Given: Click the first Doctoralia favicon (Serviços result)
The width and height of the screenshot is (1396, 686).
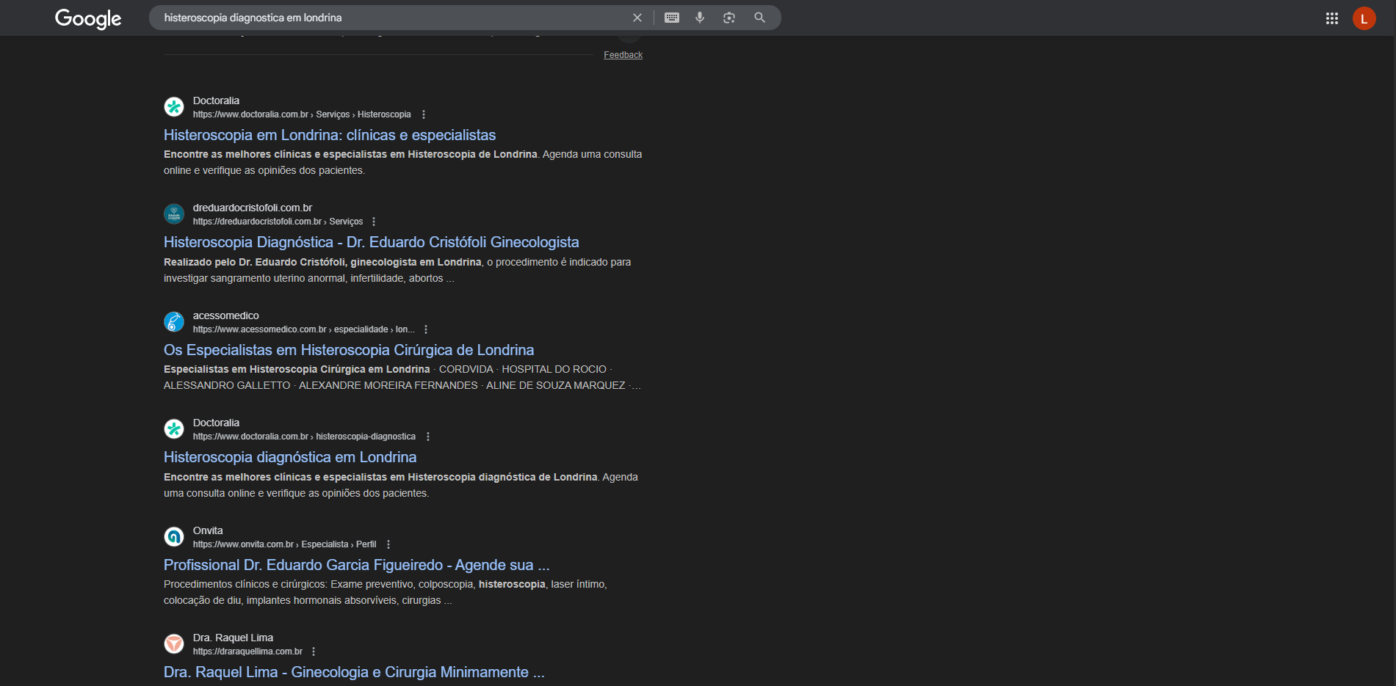Looking at the screenshot, I should [x=174, y=106].
